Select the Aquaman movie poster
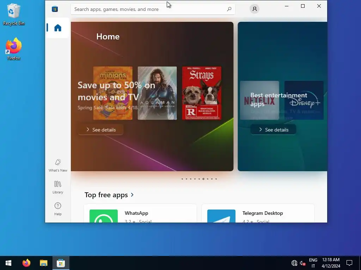 point(157,93)
